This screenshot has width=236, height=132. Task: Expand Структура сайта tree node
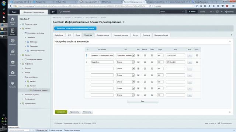click(x=20, y=24)
